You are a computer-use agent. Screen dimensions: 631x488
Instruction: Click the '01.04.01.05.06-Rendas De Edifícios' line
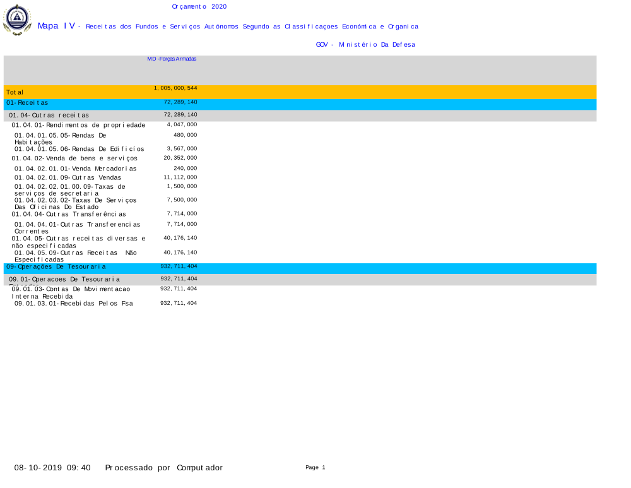pos(79,149)
